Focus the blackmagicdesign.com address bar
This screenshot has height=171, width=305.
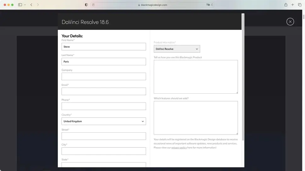[x=152, y=5]
